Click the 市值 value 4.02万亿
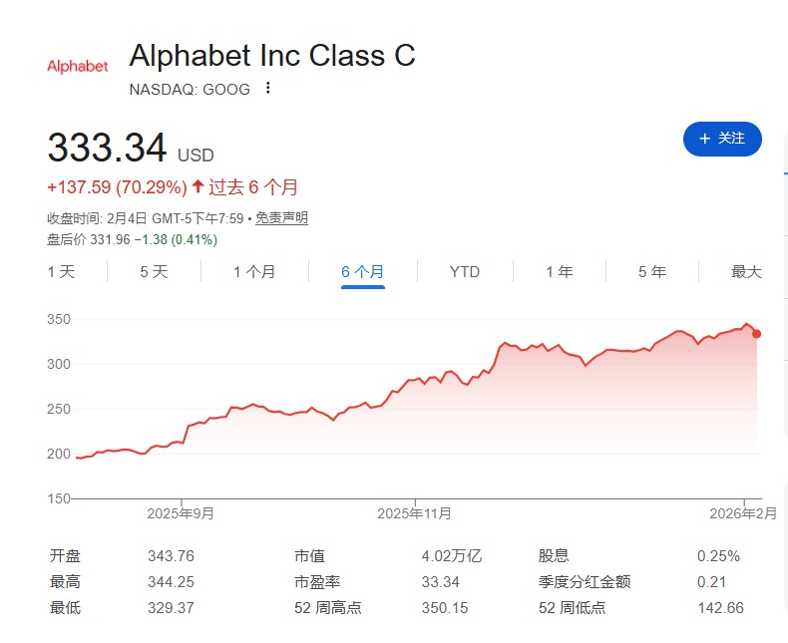This screenshot has width=788, height=643. 452,556
